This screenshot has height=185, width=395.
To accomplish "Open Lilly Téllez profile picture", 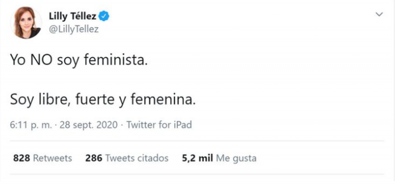I will pyautogui.click(x=26, y=23).
